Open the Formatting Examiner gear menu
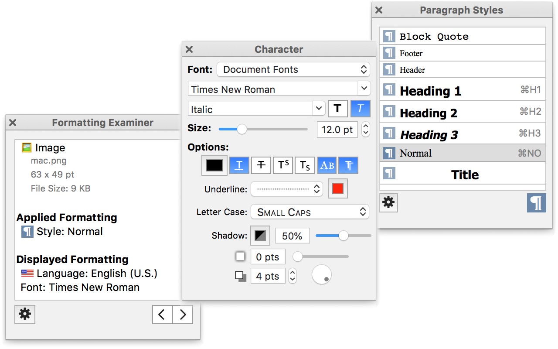This screenshot has height=349, width=558. click(24, 315)
